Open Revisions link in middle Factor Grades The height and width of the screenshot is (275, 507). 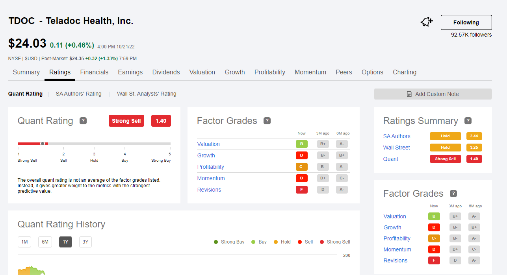click(209, 190)
